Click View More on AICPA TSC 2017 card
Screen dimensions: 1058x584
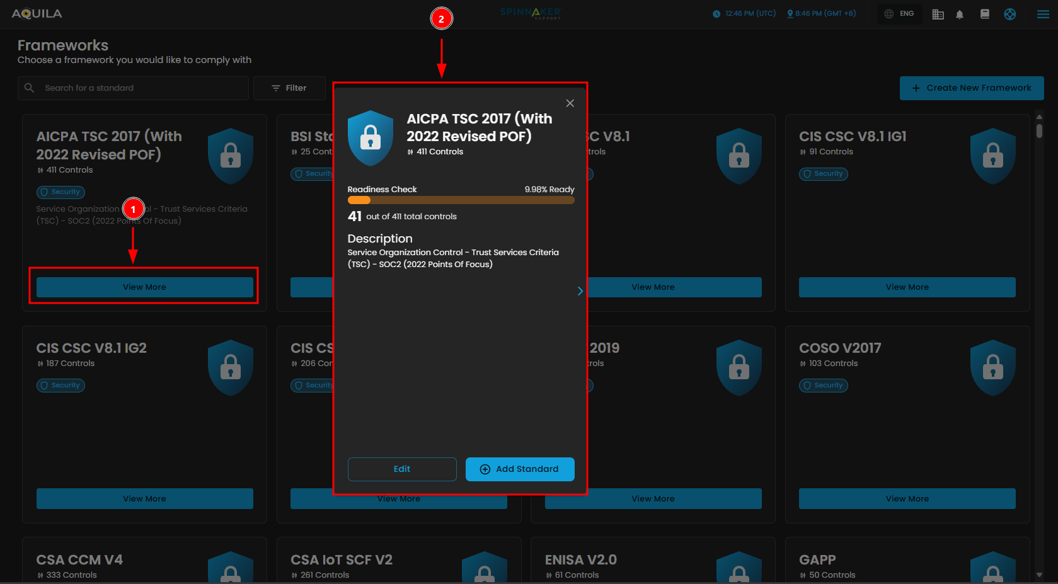pyautogui.click(x=144, y=287)
